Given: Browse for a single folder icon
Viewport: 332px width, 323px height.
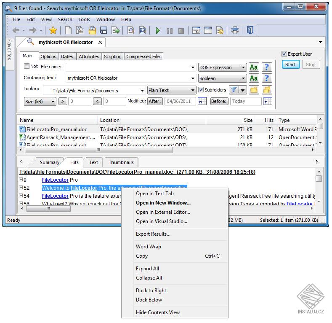Looking at the screenshot, I should [254, 90].
